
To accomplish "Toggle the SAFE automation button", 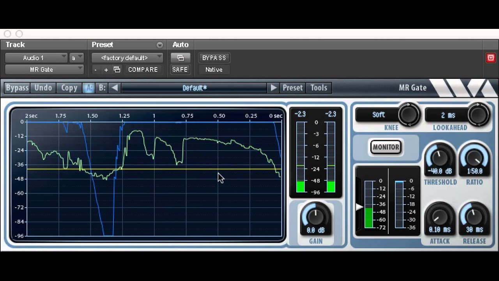I will [x=180, y=69].
